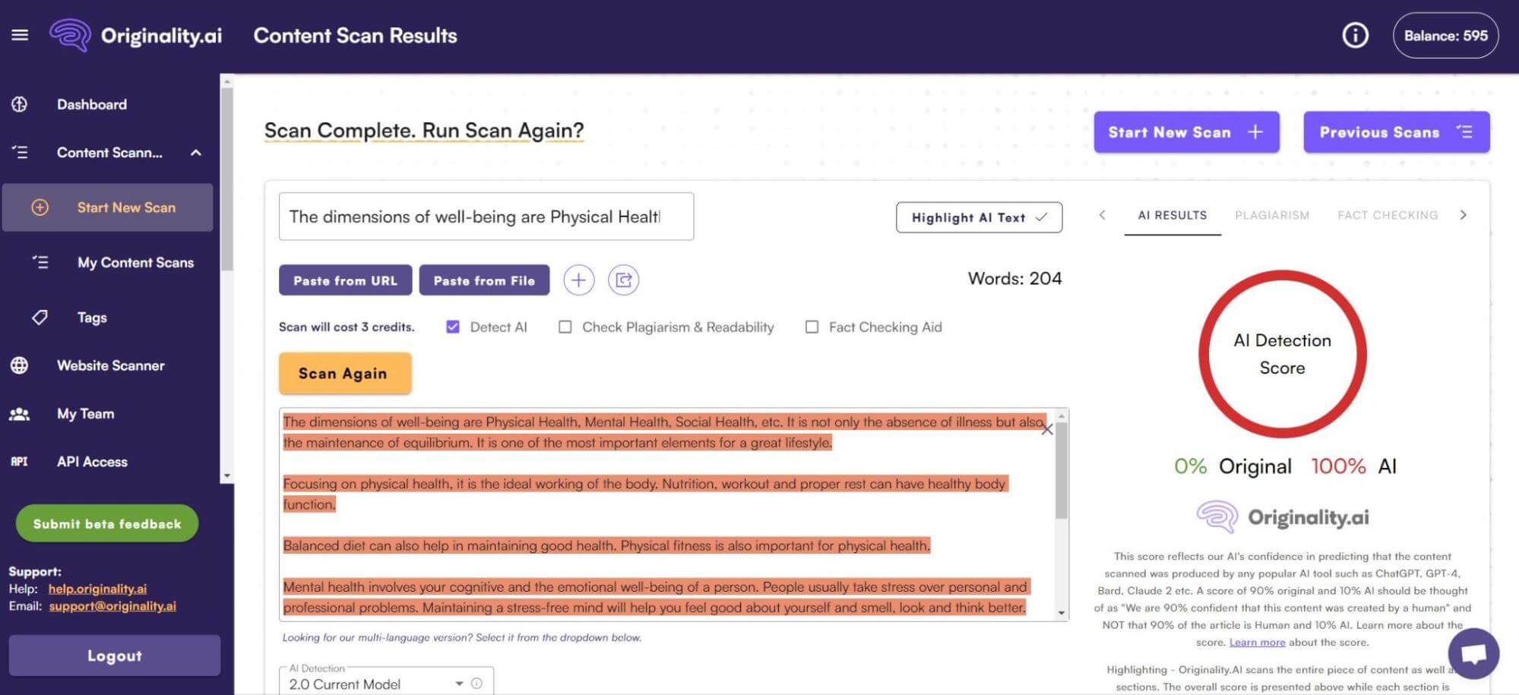Click the 100% AI score text

pyautogui.click(x=1353, y=466)
